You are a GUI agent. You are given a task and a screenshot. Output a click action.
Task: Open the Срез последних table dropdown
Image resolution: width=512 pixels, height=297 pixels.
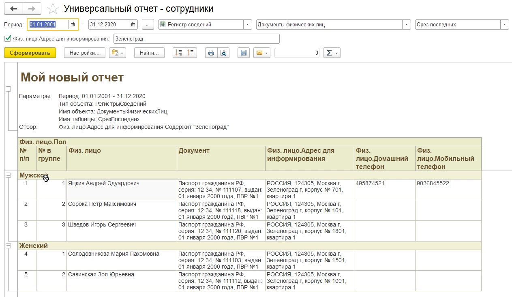pyautogui.click(x=505, y=24)
